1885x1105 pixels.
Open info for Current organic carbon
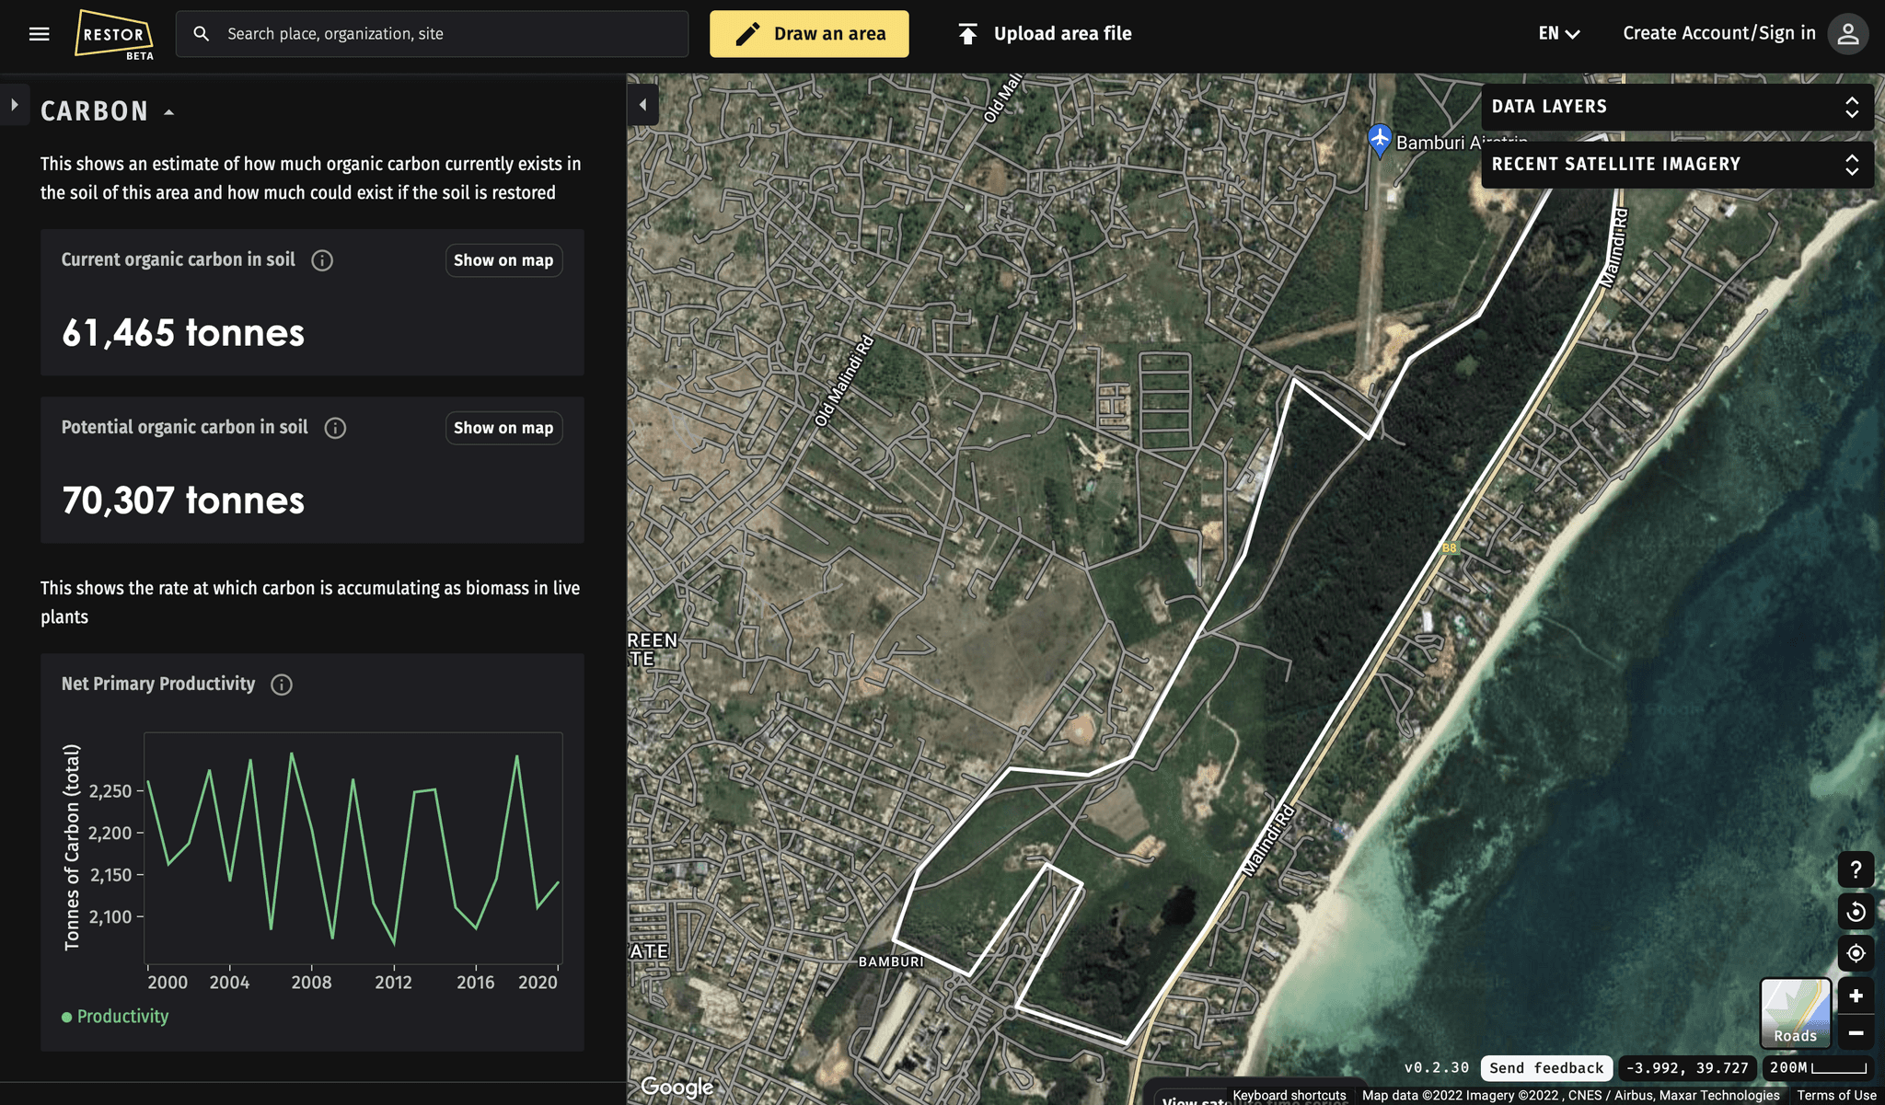coord(322,260)
